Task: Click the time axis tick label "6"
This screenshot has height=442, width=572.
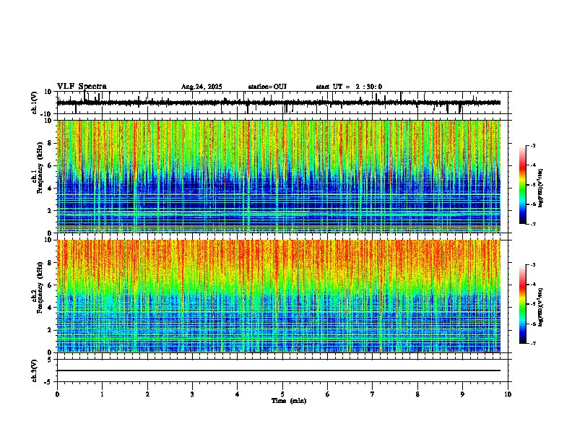Action: (328, 394)
